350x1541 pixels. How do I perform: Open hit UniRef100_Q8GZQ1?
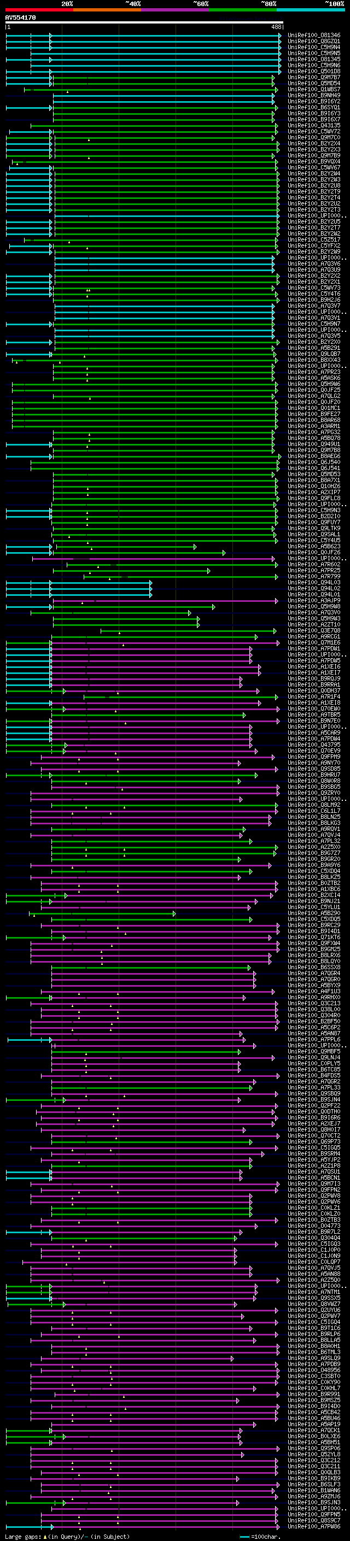[314, 42]
